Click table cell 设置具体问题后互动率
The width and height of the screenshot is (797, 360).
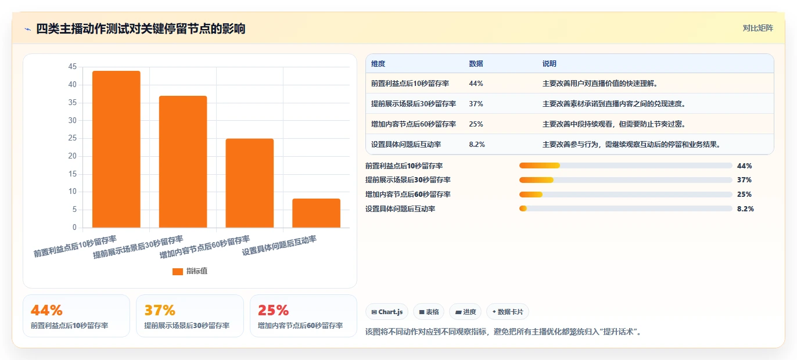(407, 145)
